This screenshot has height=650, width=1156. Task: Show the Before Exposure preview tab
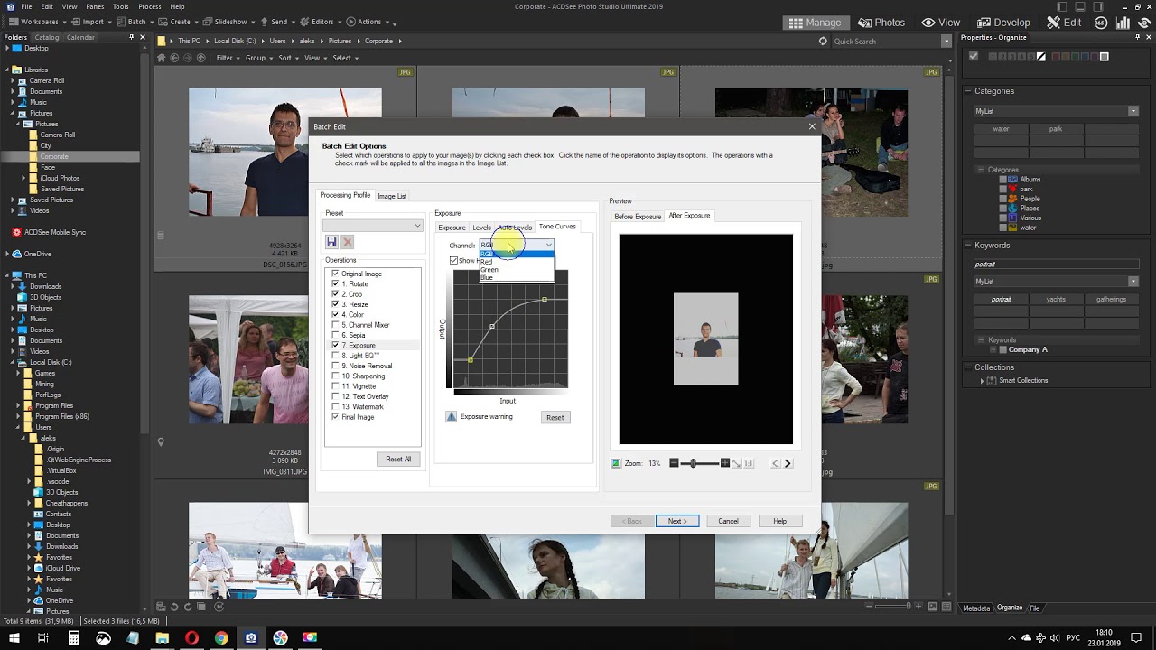[638, 217]
